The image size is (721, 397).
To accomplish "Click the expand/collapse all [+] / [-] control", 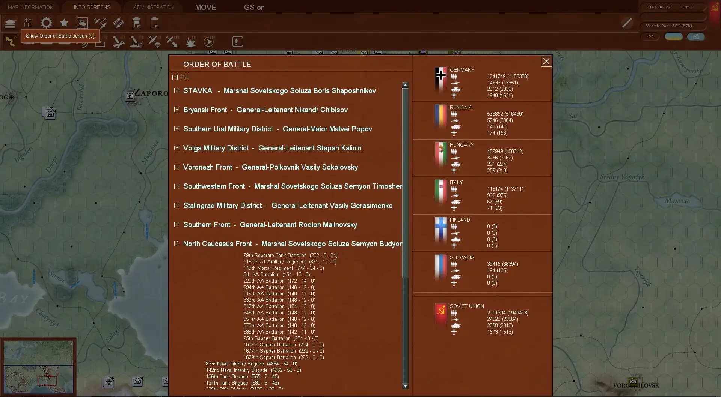I will (x=180, y=77).
